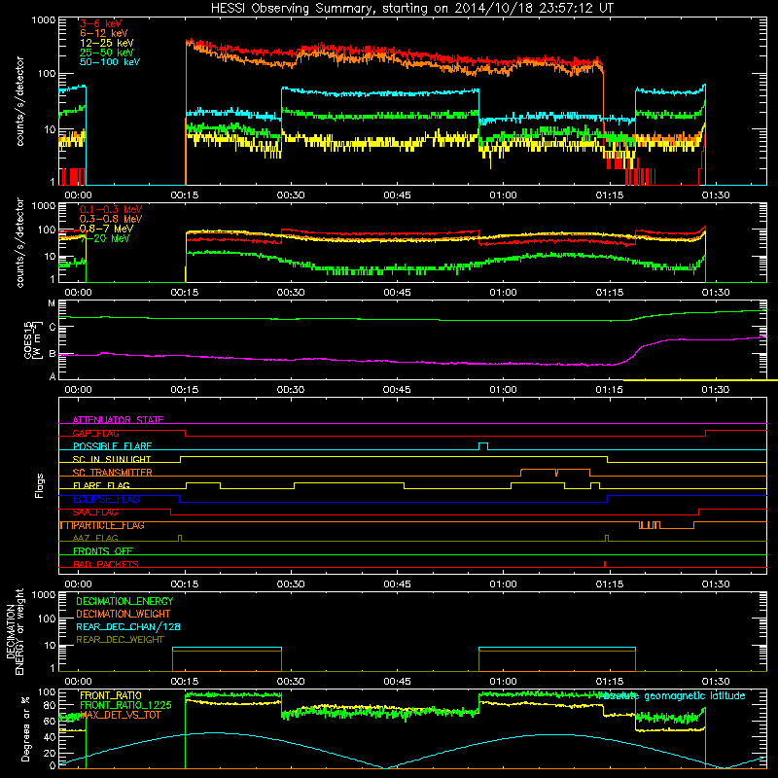The image size is (778, 778).
Task: Click the counts/s/detector axis title of top plot
Action: (19, 101)
